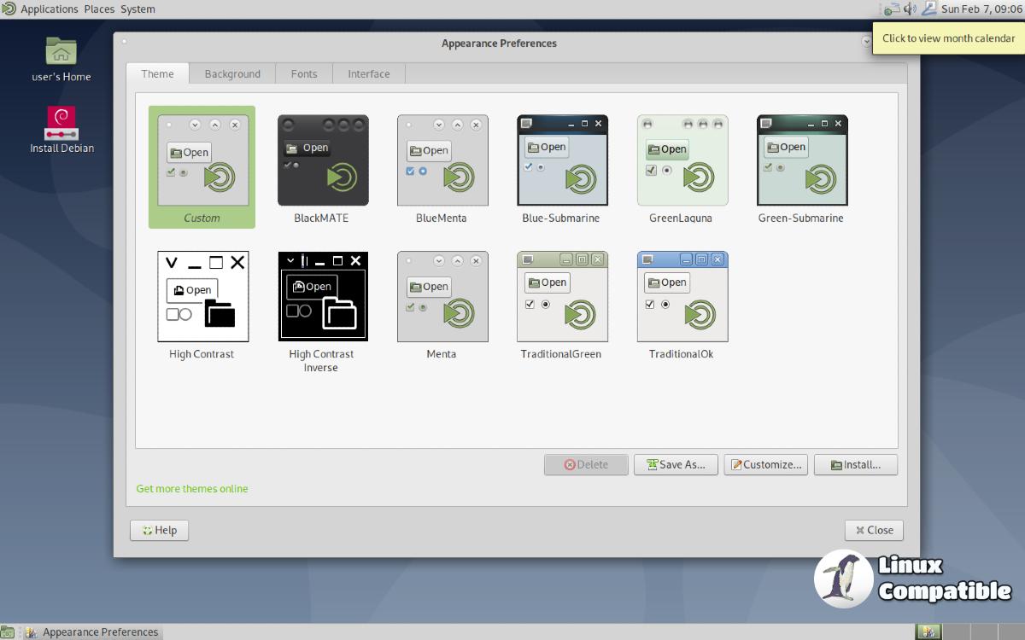This screenshot has height=640, width=1025.
Task: Click the MATE logo menu icon
Action: (x=9, y=9)
